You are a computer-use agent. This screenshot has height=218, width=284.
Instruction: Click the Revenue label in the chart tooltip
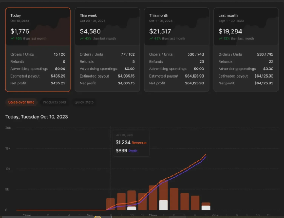[139, 143]
